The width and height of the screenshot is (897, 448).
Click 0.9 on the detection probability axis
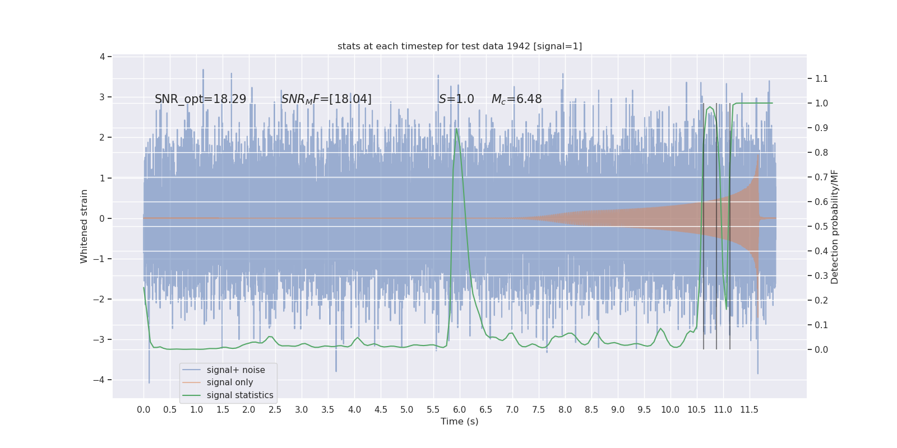pos(821,128)
